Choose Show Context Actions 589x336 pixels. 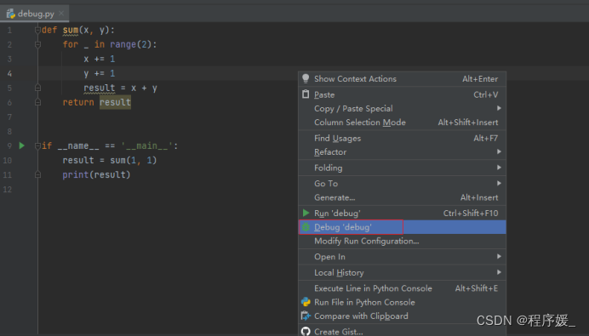click(x=403, y=78)
